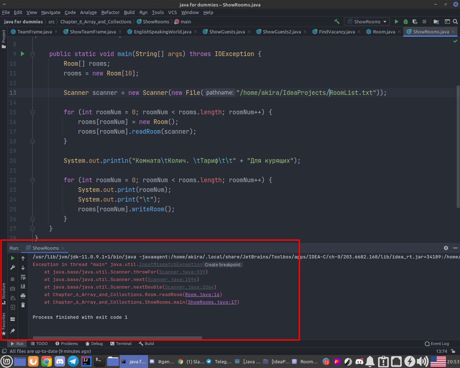Open the Navigate menu
Image resolution: width=460 pixels, height=368 pixels.
51,12
